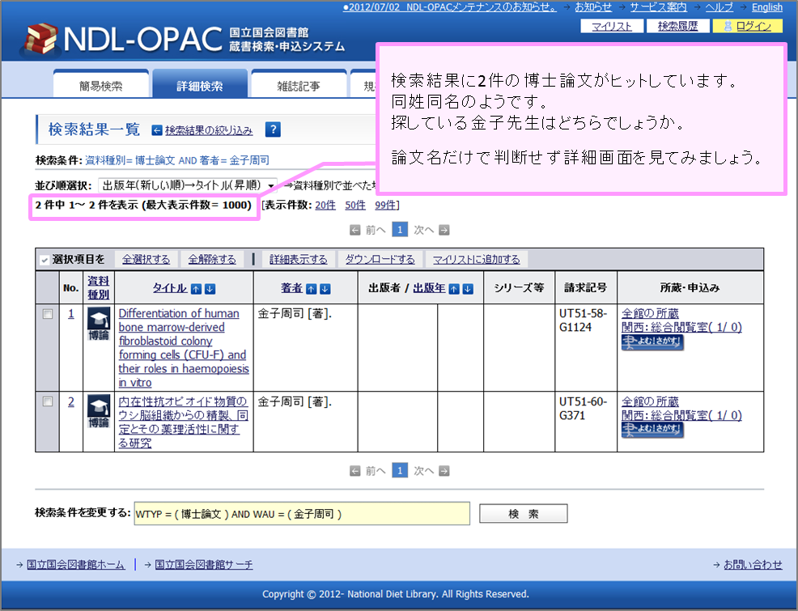The height and width of the screenshot is (611, 798).
Task: Click よむ!さがす! button for UT51-58-G1124
Action: [652, 342]
